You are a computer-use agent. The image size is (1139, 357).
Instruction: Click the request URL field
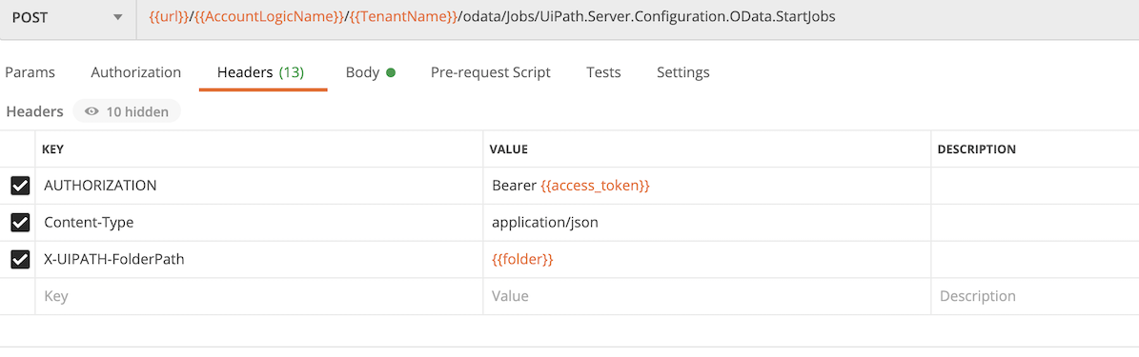click(637, 17)
